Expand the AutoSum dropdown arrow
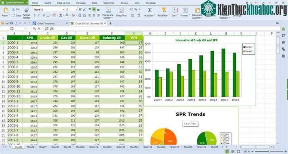288x154 pixels. 155,15
